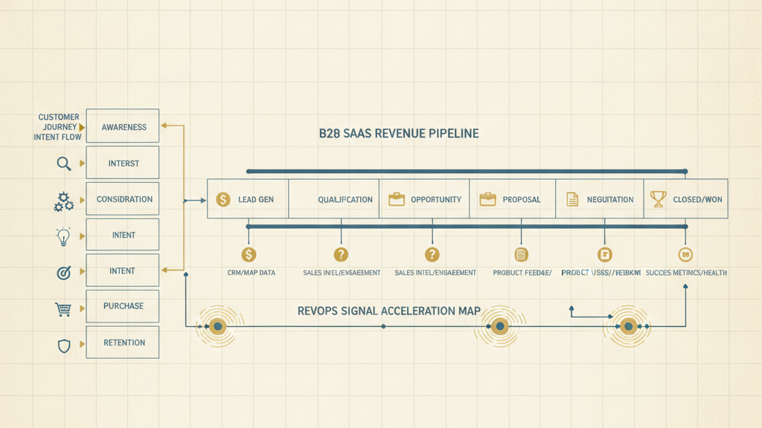Switch to the Opportunity pipeline stage
The width and height of the screenshot is (762, 428).
click(x=424, y=199)
